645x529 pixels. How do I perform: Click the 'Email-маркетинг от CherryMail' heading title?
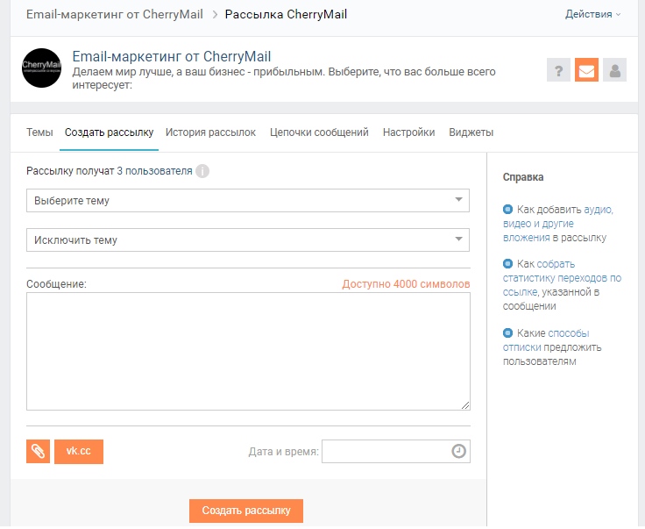click(172, 56)
